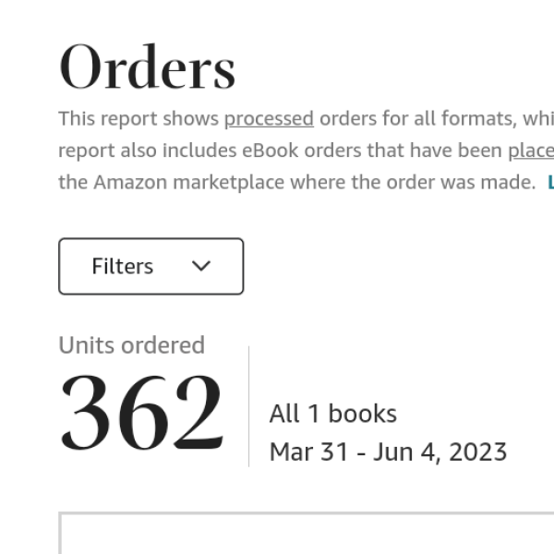
Task: Click the 362 units ordered figure
Action: click(x=141, y=413)
